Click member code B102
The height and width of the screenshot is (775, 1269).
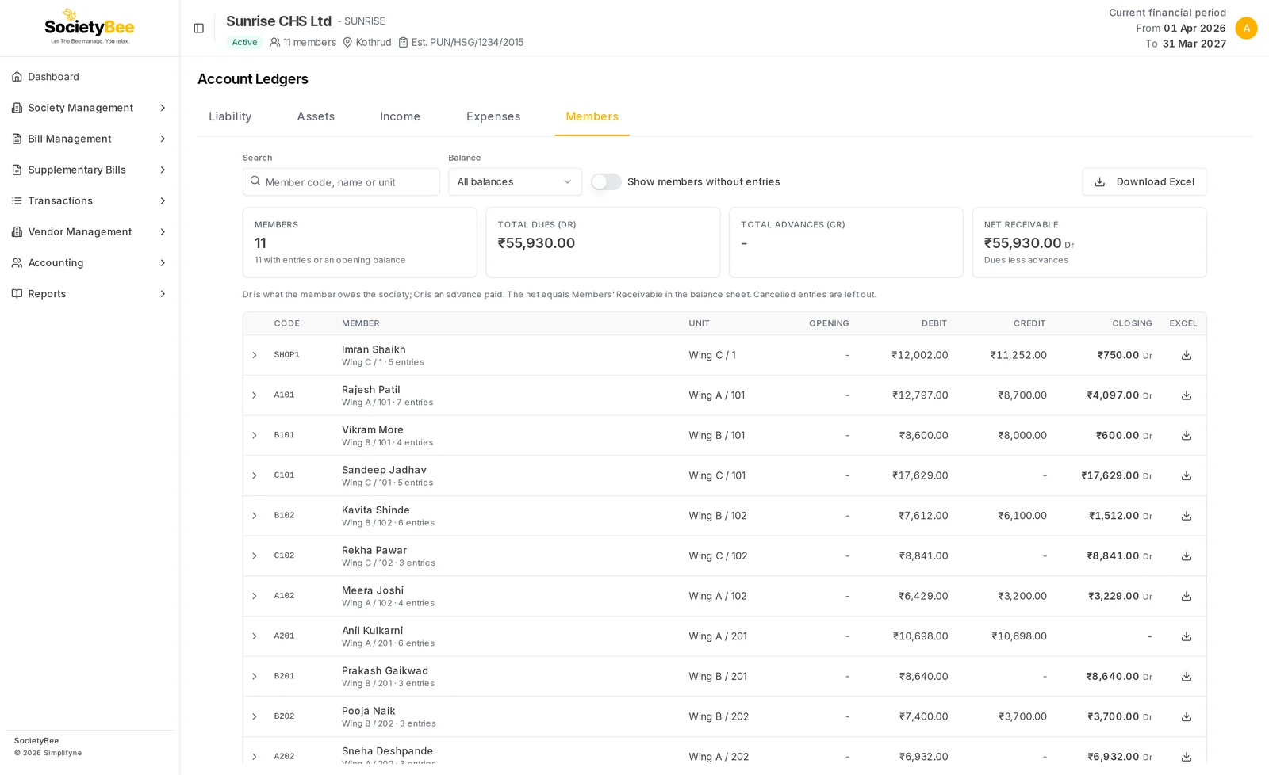284,516
